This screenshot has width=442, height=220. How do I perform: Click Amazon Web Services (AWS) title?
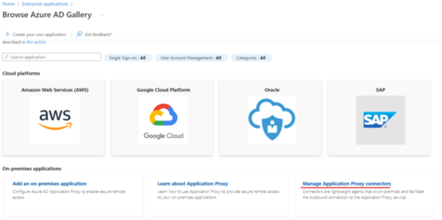(x=55, y=90)
